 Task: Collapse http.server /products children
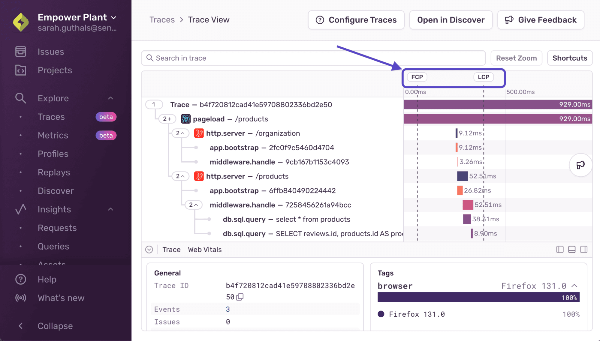180,176
